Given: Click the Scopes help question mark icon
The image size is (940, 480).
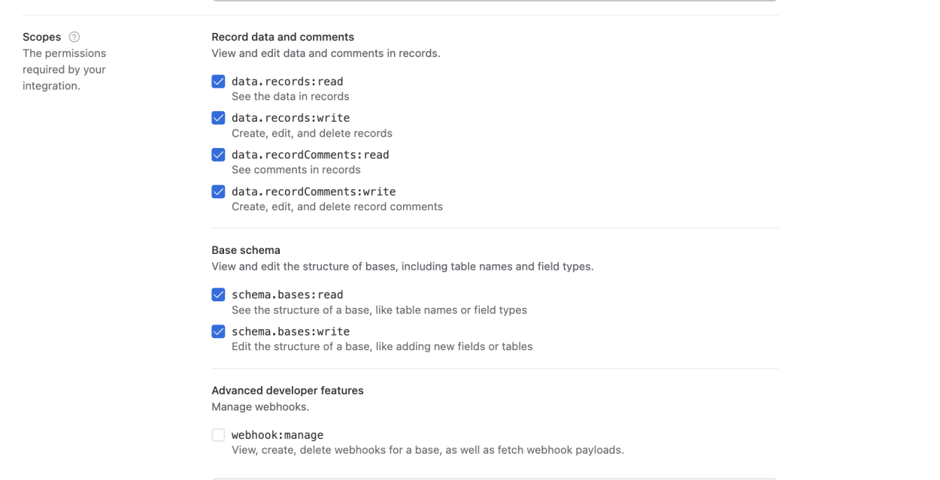Looking at the screenshot, I should [x=74, y=37].
